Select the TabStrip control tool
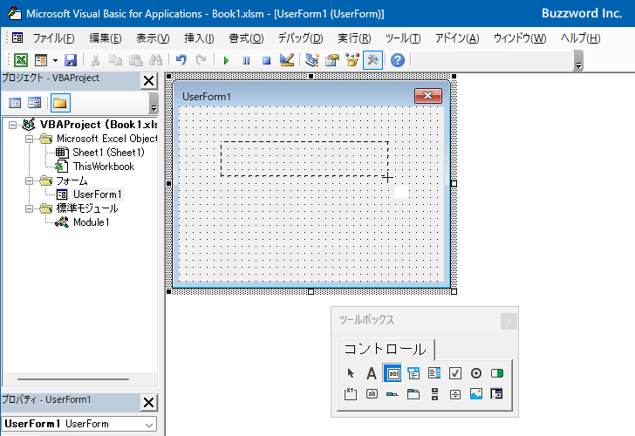 pos(393,394)
